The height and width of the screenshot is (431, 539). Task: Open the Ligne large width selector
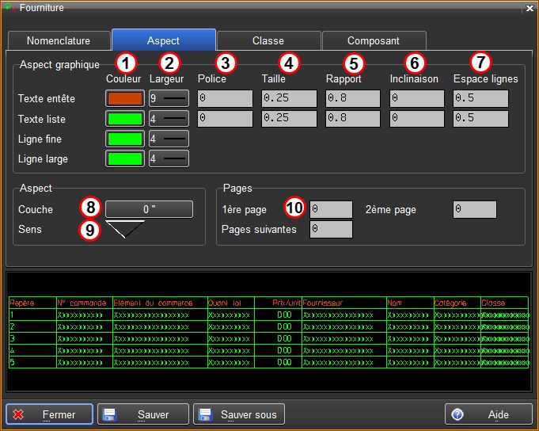coord(169,158)
